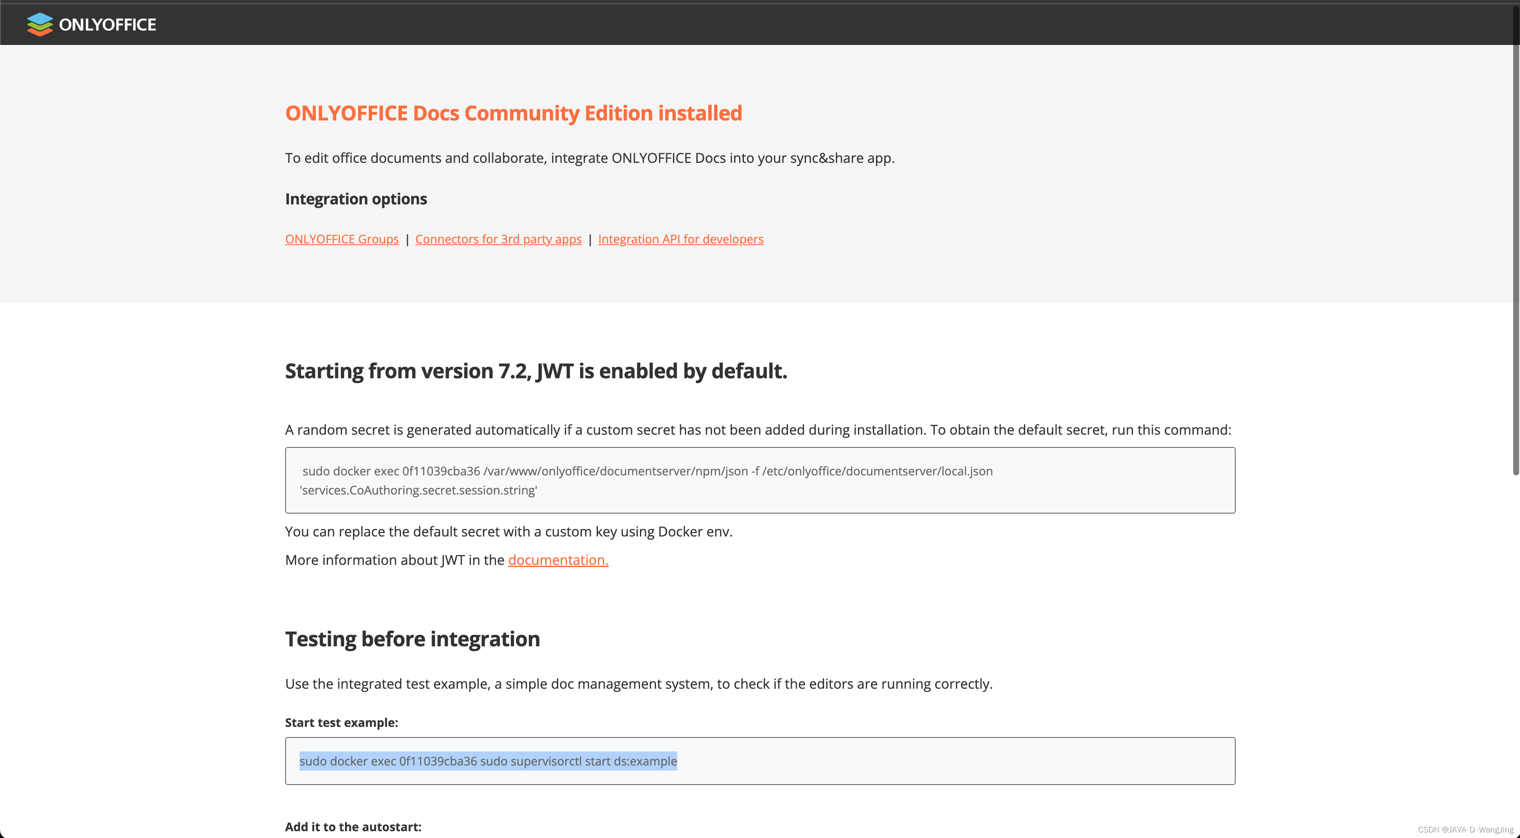The width and height of the screenshot is (1520, 838).
Task: Click the 'Add it to the autostart' label
Action: click(353, 826)
